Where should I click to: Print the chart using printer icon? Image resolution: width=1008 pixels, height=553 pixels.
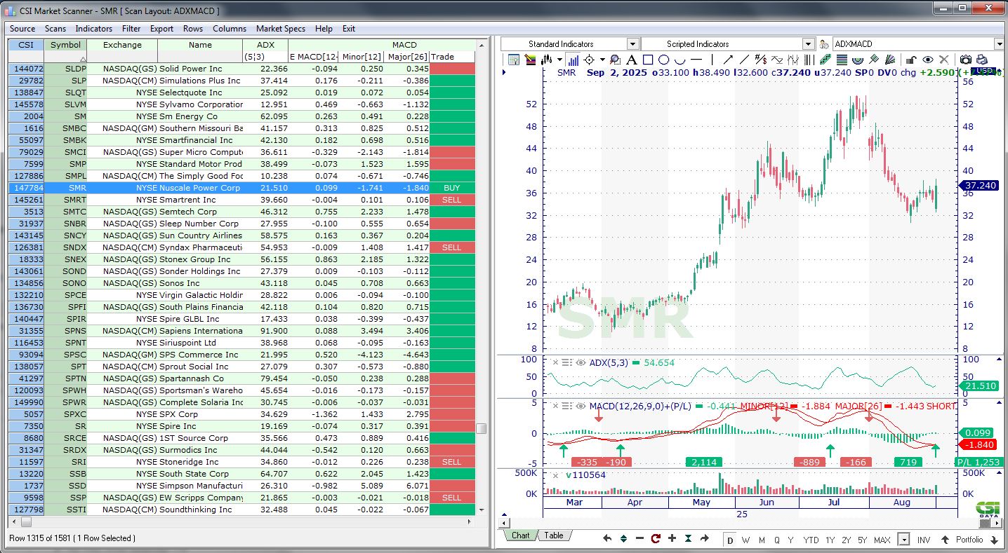981,60
